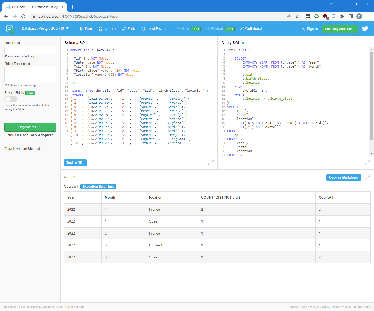The image size is (374, 311).
Task: Click the blue table extension icon
Action: pos(334,16)
